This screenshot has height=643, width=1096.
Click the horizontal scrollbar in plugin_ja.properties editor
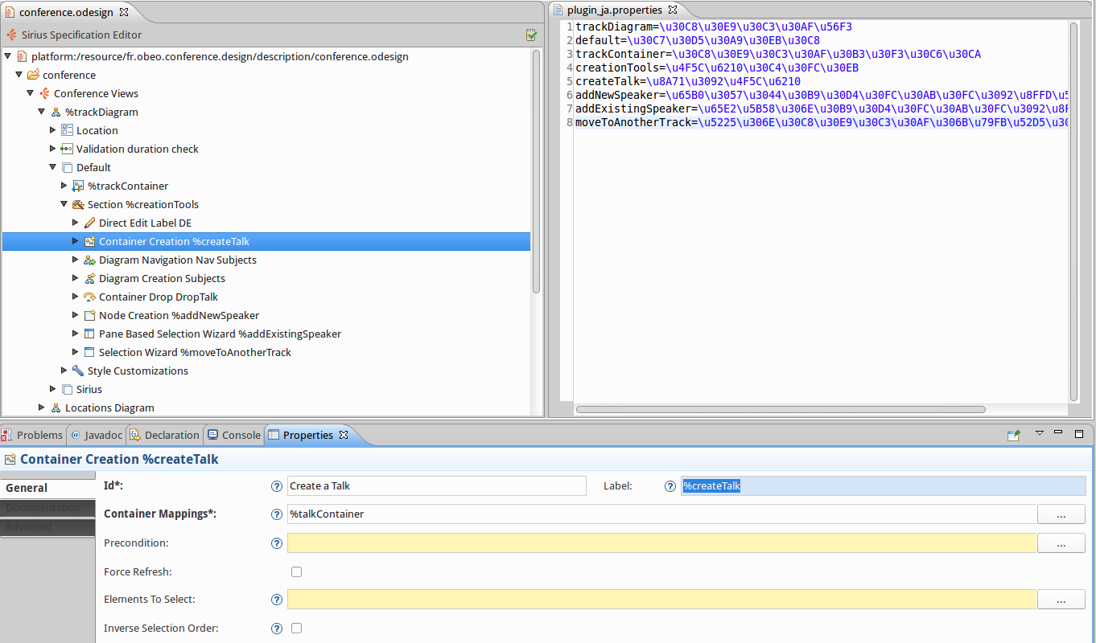coord(781,409)
